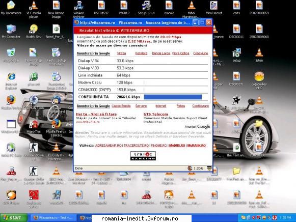The height and width of the screenshot is (222, 296).
Task: Click the Instalare ad link
Action: [141, 53]
